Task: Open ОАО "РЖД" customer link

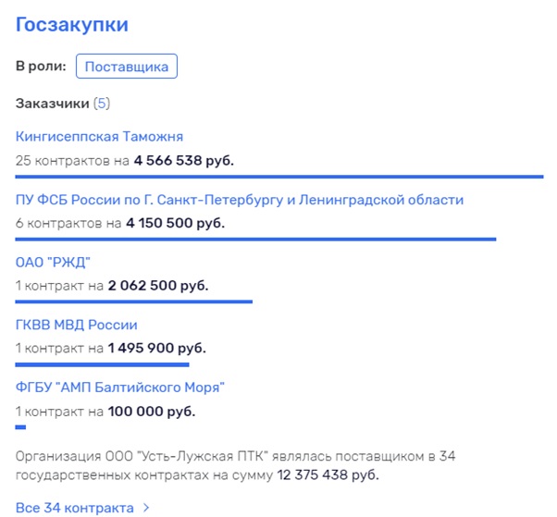Action: [x=53, y=263]
